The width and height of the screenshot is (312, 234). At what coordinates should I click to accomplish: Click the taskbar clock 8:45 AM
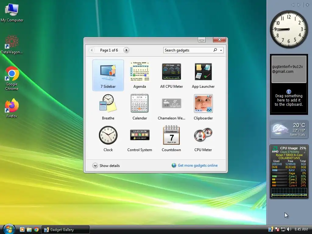[301, 229]
